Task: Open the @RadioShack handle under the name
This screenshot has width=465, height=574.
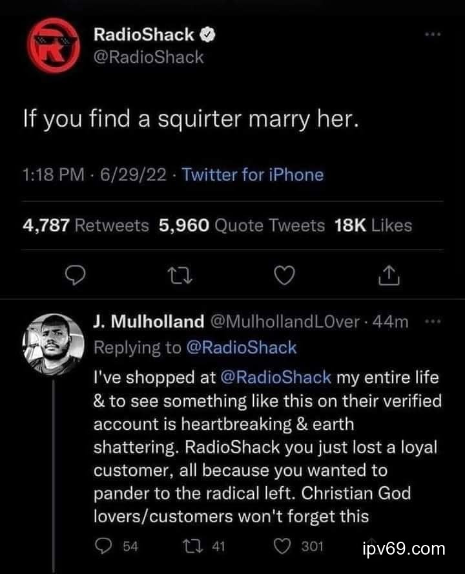Action: point(149,57)
